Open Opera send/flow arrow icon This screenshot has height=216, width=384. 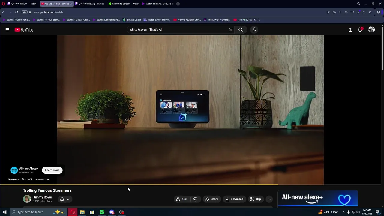click(346, 12)
